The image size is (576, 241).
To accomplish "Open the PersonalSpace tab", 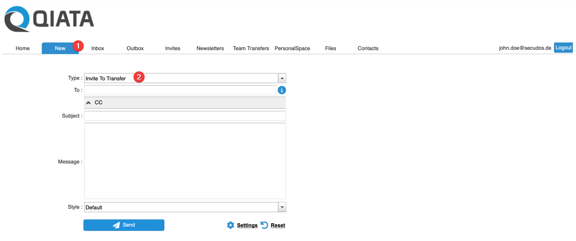I will [x=292, y=48].
